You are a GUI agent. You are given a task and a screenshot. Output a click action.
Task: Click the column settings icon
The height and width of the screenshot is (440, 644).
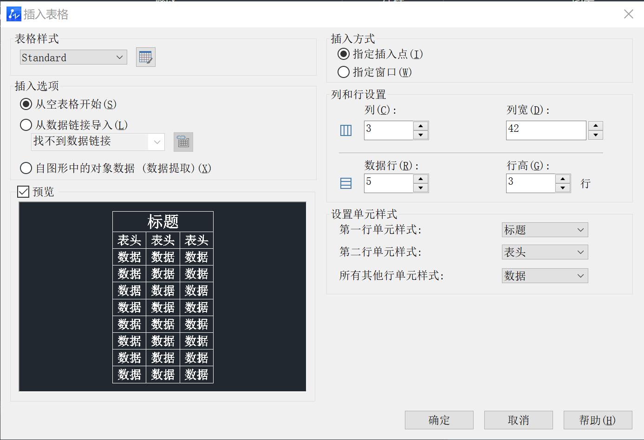[x=345, y=130]
